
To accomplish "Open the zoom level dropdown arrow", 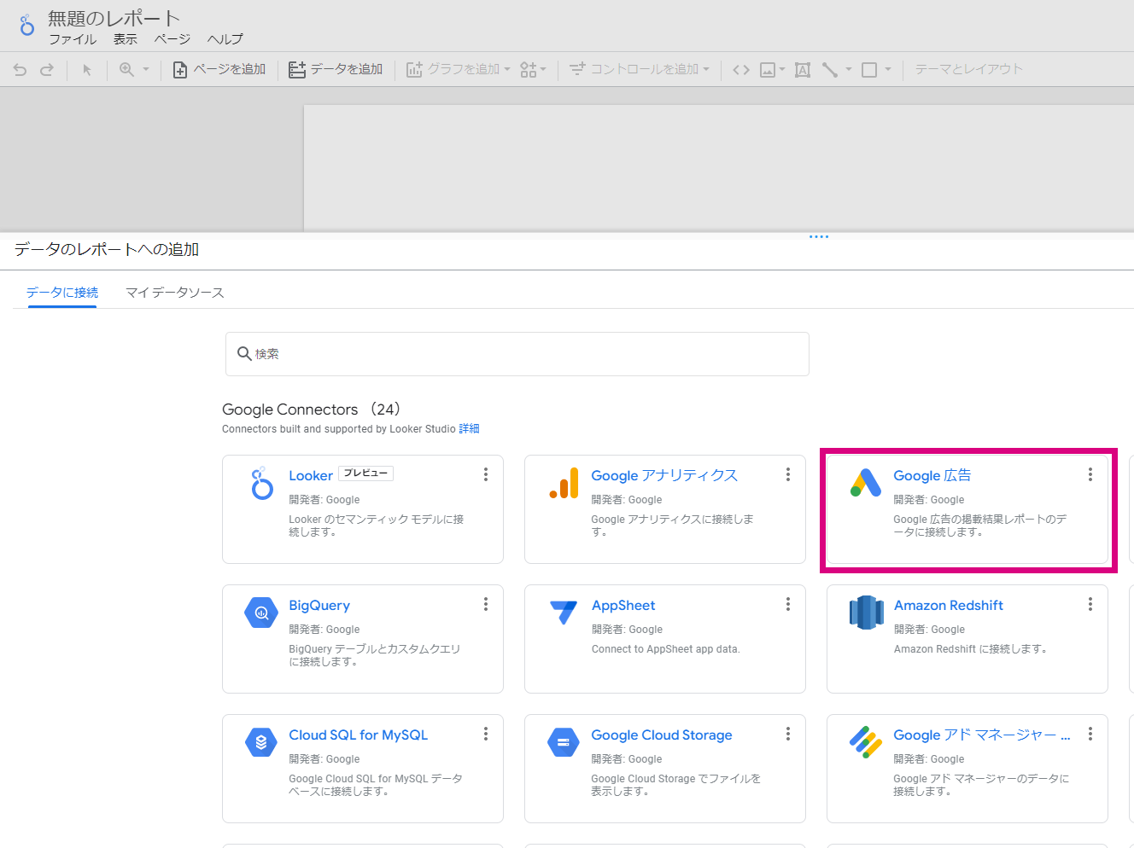I will pyautogui.click(x=146, y=70).
